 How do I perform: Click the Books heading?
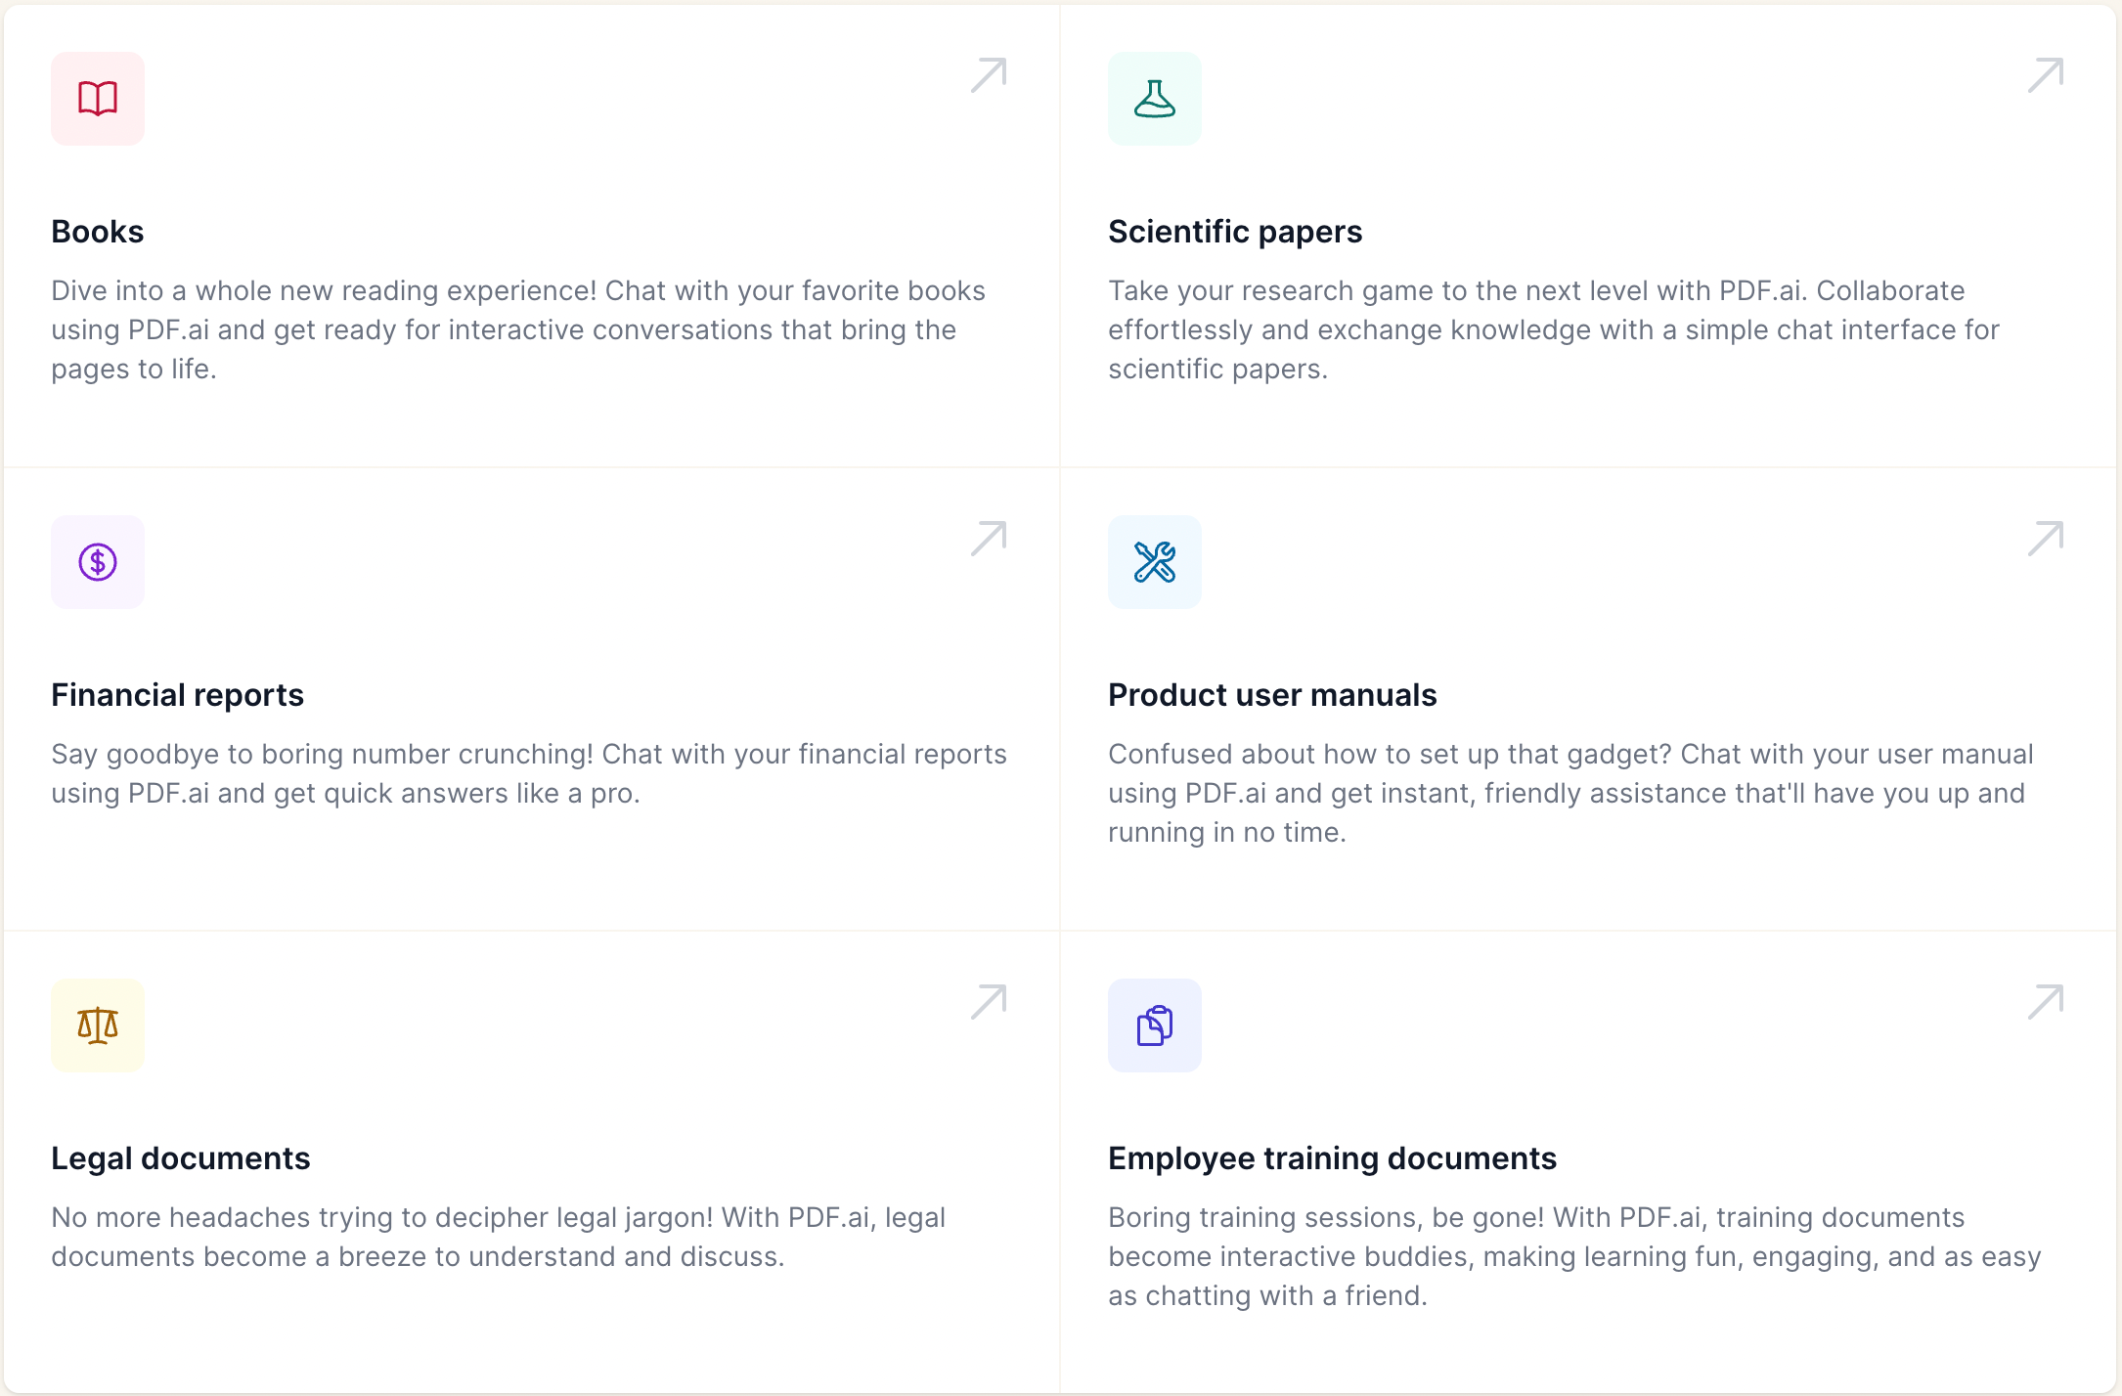click(97, 232)
